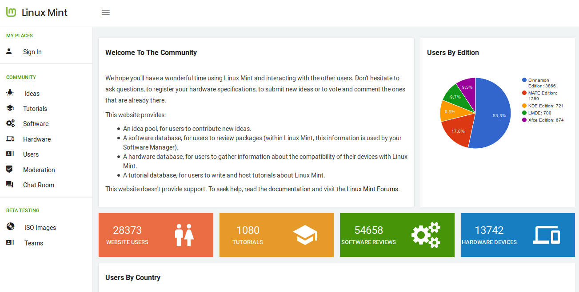Image resolution: width=579 pixels, height=292 pixels.
Task: Click the blue Cinnamon legend dot
Action: pos(524,80)
